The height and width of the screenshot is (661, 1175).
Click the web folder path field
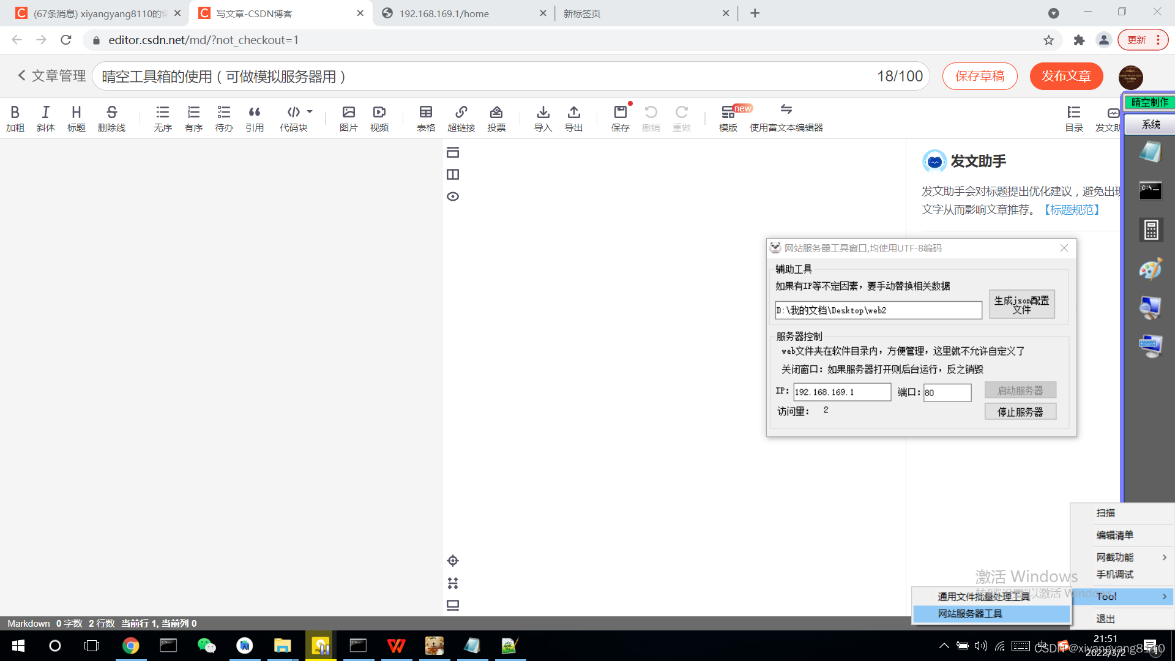[x=878, y=310]
